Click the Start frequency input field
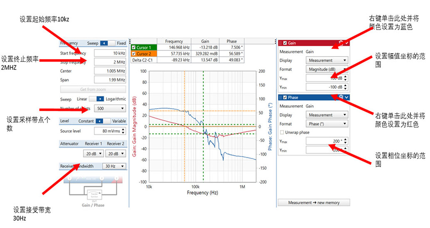The height and width of the screenshot is (228, 430). click(x=110, y=53)
